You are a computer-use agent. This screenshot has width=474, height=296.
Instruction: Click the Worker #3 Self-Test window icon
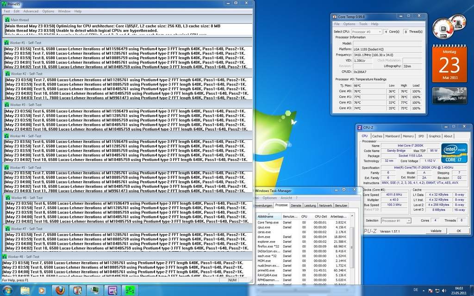(x=6, y=105)
